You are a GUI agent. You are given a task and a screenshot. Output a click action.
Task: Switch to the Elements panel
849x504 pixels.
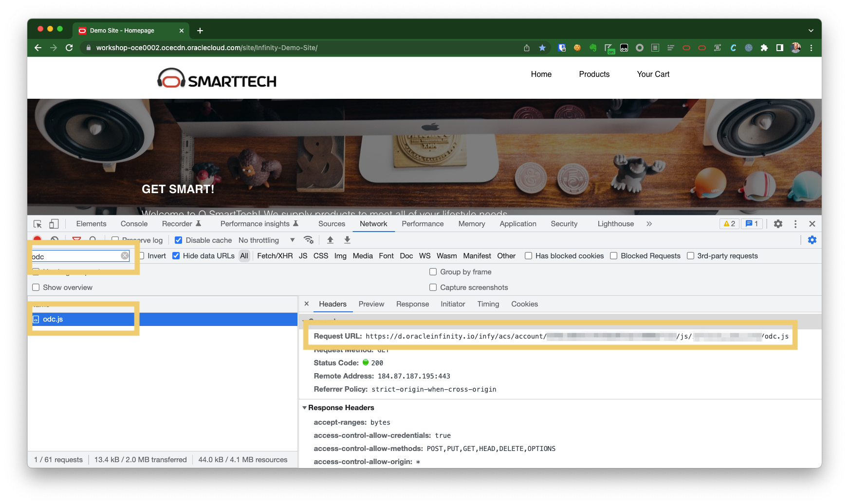tap(91, 224)
